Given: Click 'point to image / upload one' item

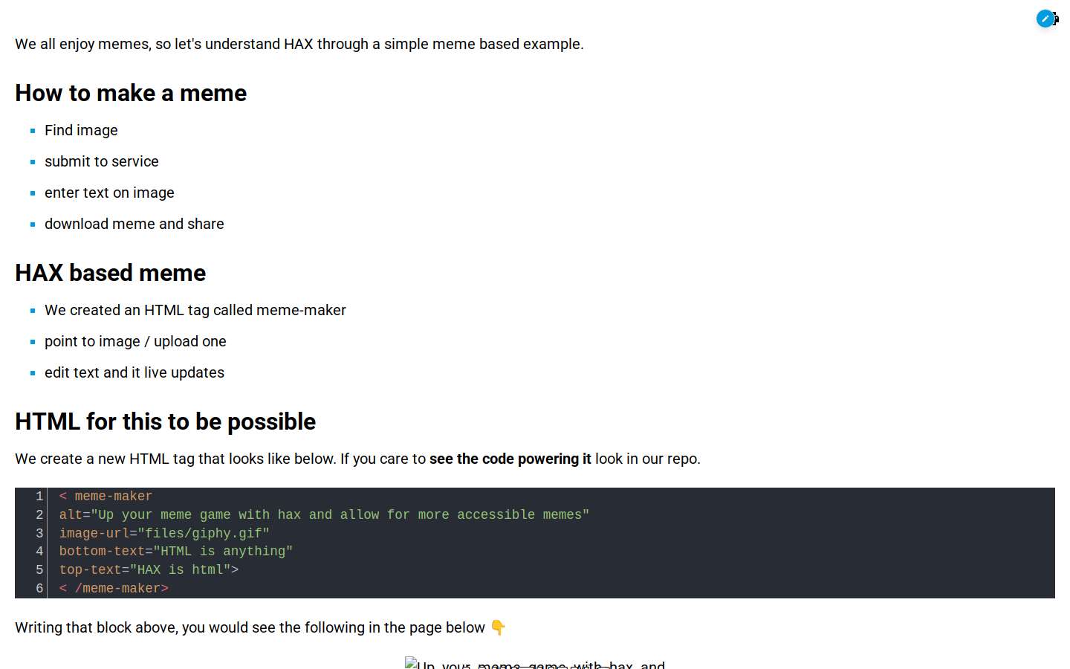Looking at the screenshot, I should (135, 341).
